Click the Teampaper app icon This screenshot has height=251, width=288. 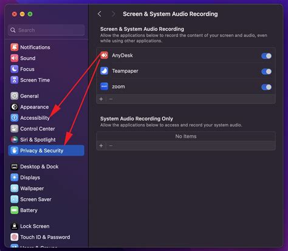point(104,71)
